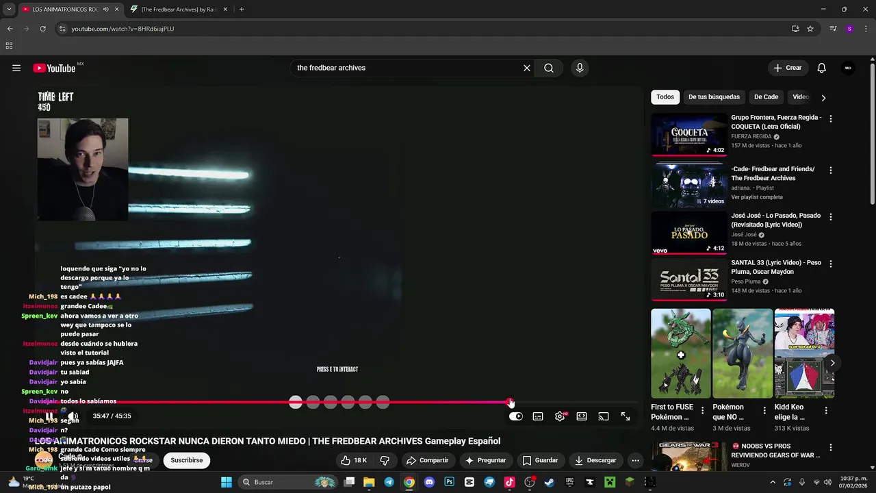Open options for Grupo Frontera COQUETA video
Viewport: 876px width, 493px height.
831,118
